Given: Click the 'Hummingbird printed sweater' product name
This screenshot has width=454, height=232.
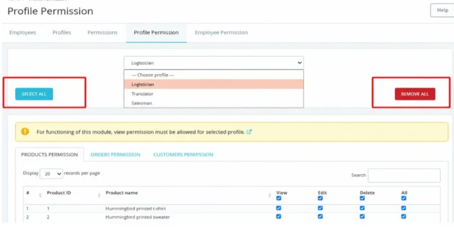Looking at the screenshot, I should point(138,217).
